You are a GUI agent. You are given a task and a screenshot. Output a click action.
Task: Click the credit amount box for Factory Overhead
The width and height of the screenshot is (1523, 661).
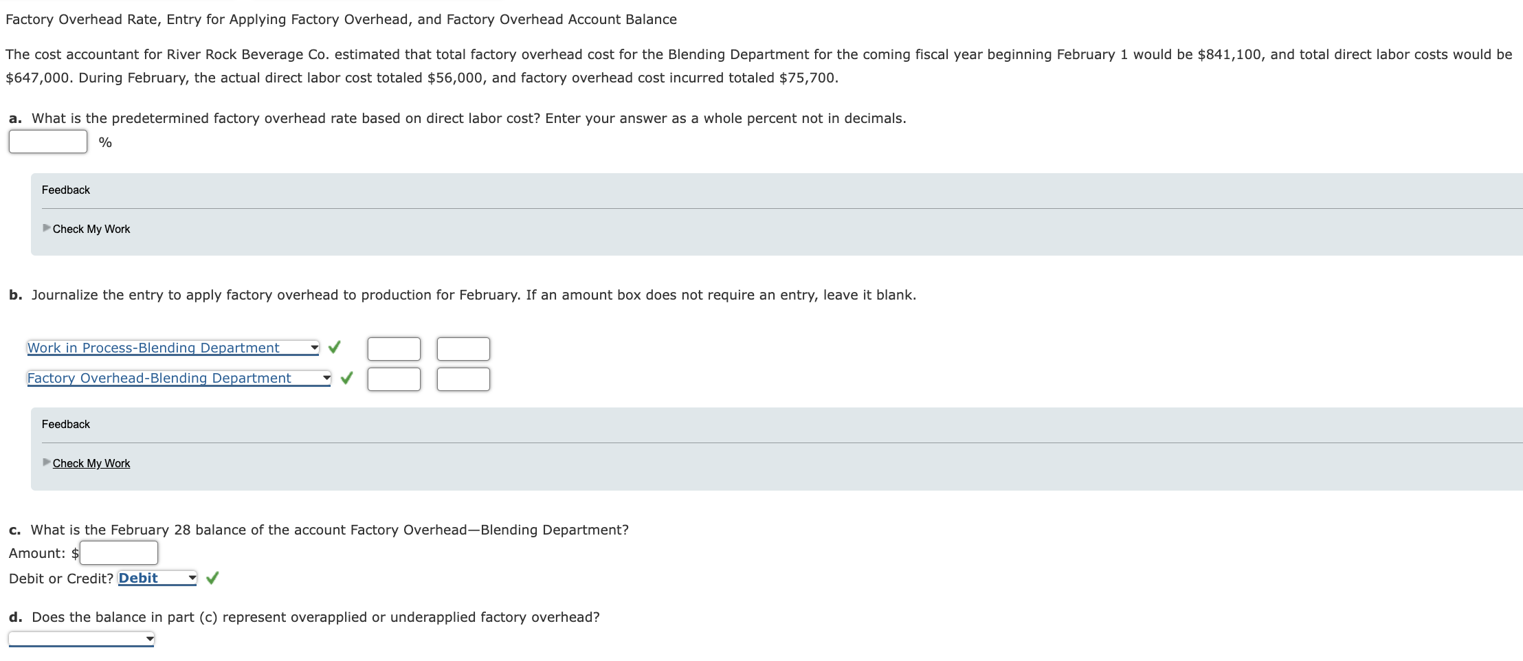coord(463,379)
